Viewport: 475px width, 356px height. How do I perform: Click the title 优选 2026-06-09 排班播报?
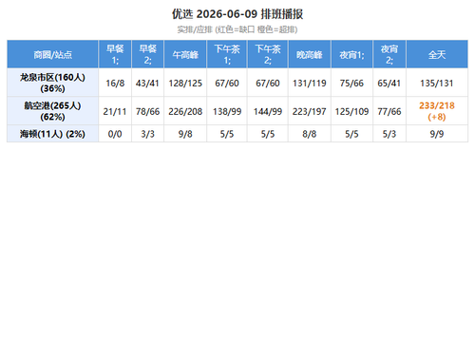pyautogui.click(x=237, y=14)
